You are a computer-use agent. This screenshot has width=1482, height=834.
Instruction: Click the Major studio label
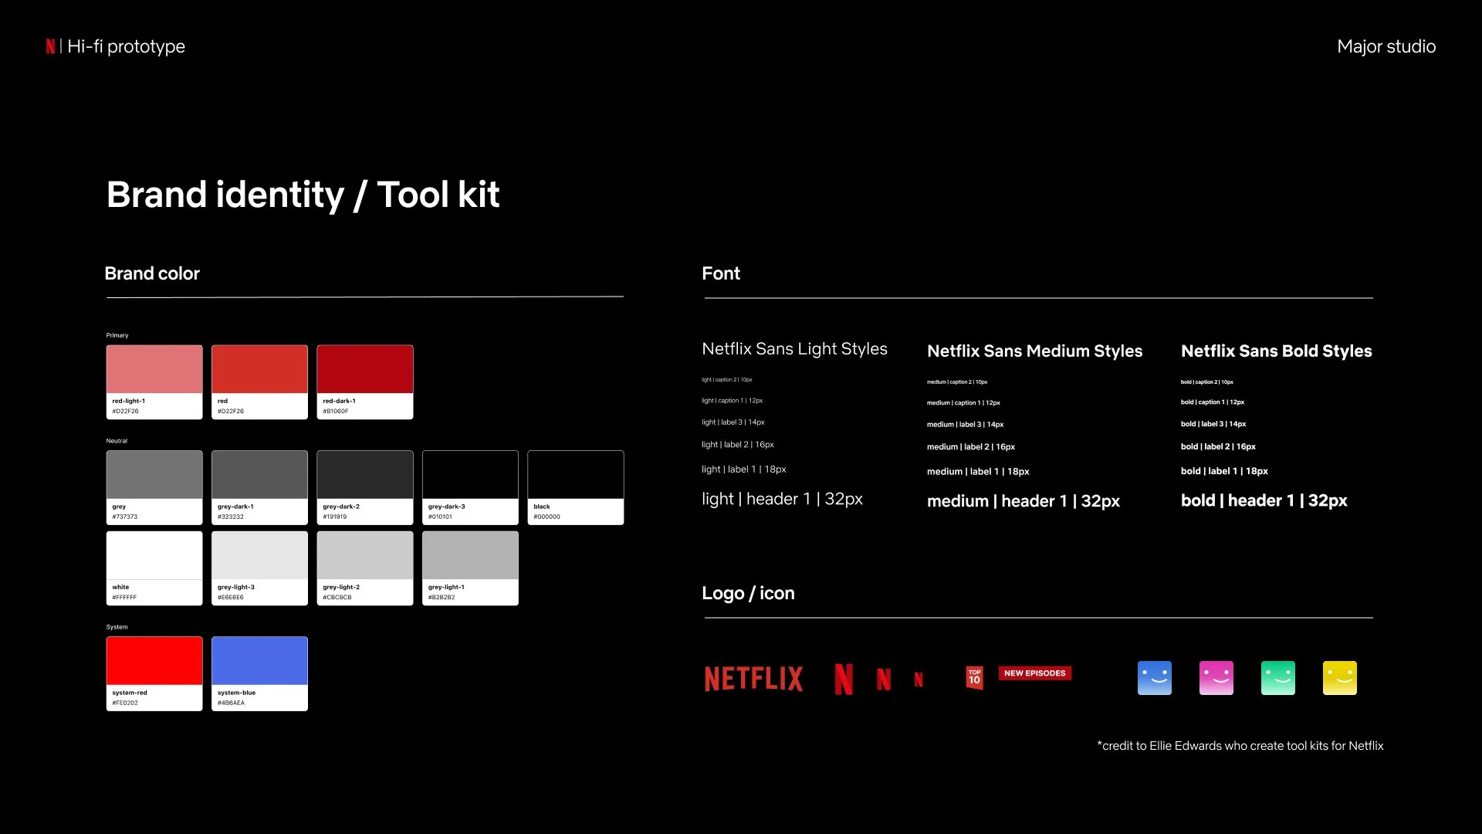1386,46
